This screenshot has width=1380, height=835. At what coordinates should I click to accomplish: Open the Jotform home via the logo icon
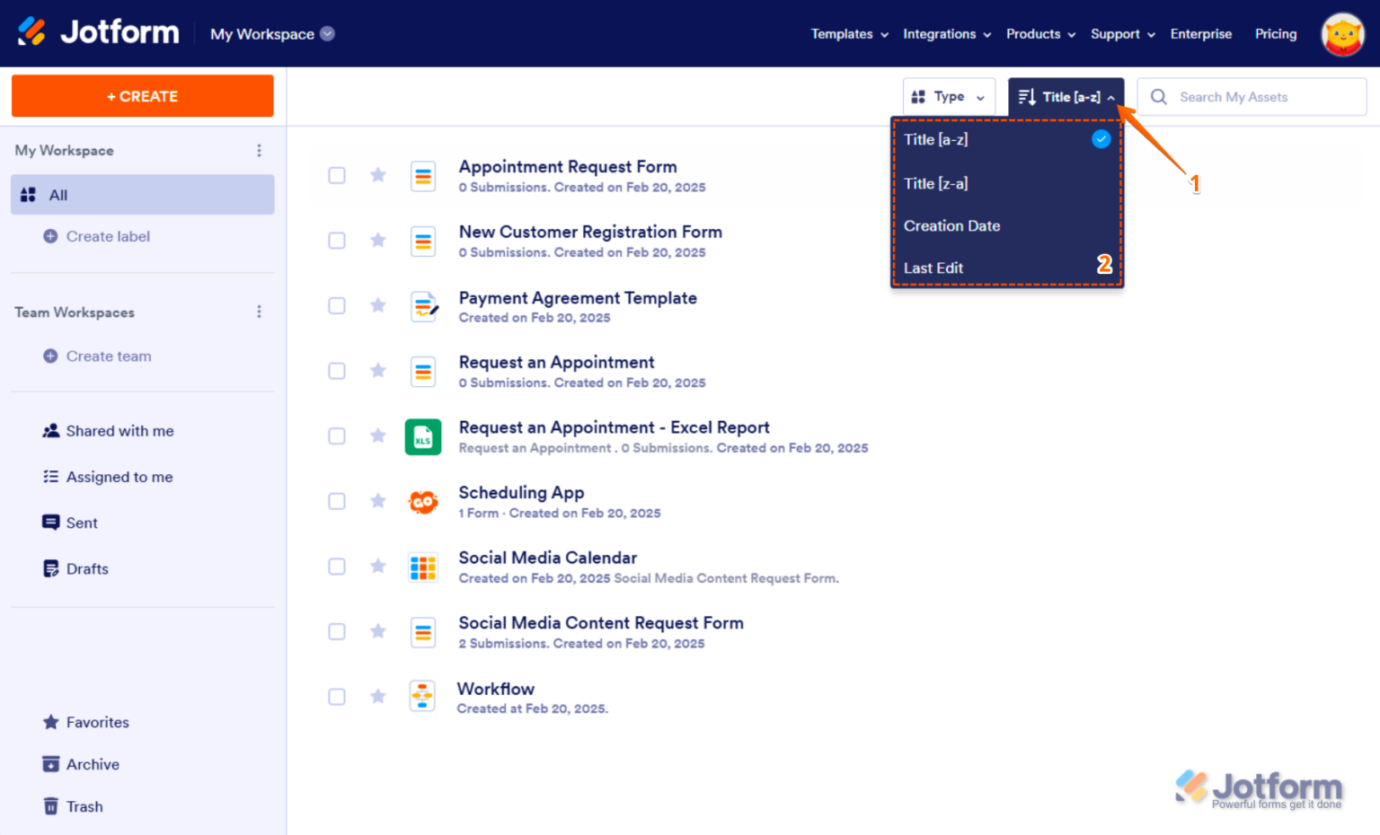[34, 32]
